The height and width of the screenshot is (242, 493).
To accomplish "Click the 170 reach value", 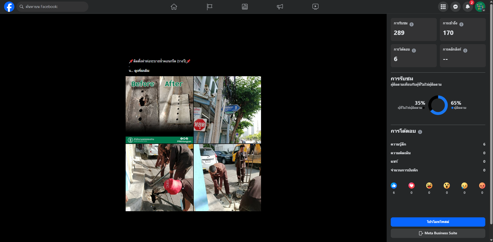I will pos(448,33).
